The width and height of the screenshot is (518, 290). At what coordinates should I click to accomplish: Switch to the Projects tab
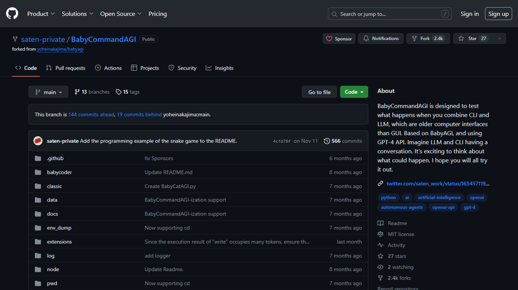[145, 68]
